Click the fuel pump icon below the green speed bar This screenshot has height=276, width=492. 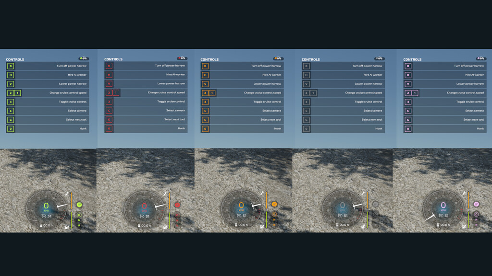66,227
